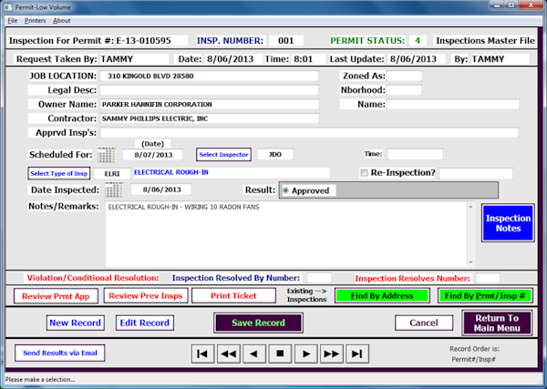Click the Cancel button

click(x=424, y=322)
